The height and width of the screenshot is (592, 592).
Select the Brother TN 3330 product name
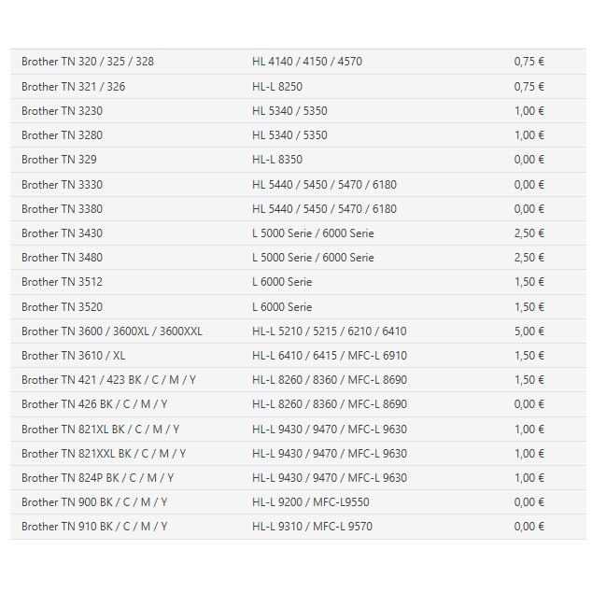click(x=62, y=185)
